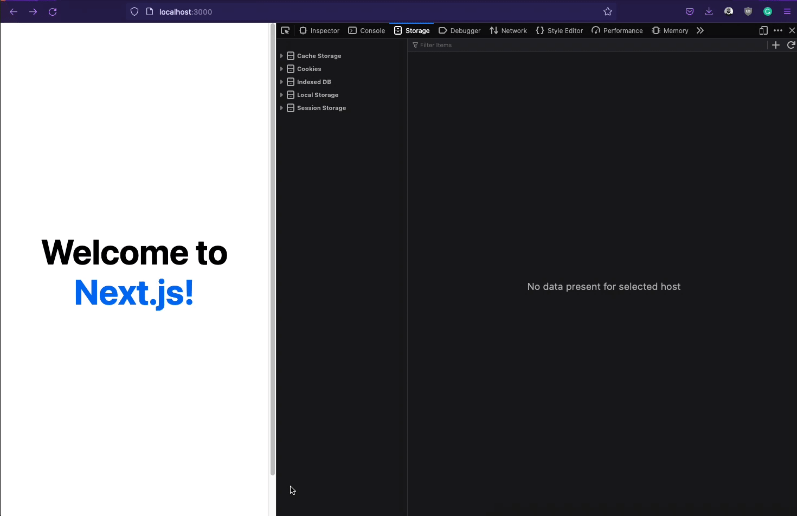Screen dimensions: 797x516
Task: Collapse the Session Storage tree item
Action: [281, 108]
